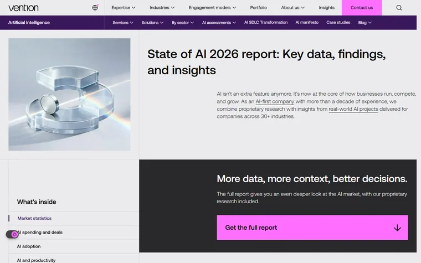The height and width of the screenshot is (263, 421).
Task: Click the Contact us button
Action: coord(362,8)
